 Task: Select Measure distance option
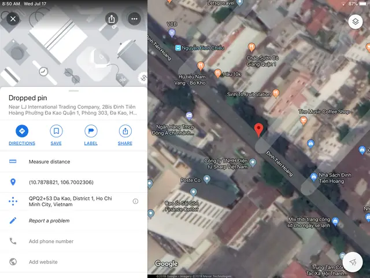pyautogui.click(x=73, y=162)
